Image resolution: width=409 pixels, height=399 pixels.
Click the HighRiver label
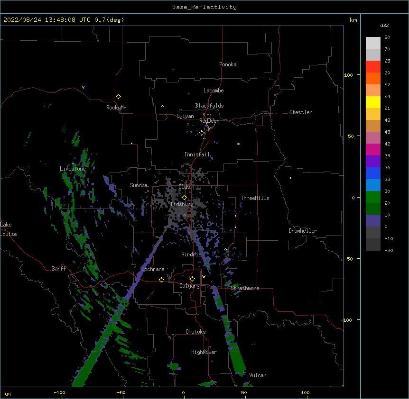click(x=204, y=352)
